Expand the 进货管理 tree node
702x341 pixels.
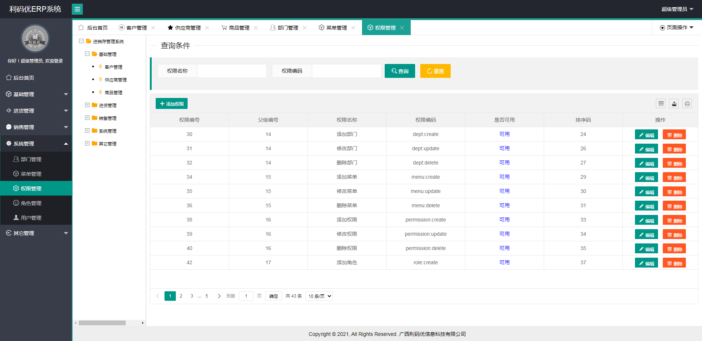(x=87, y=105)
